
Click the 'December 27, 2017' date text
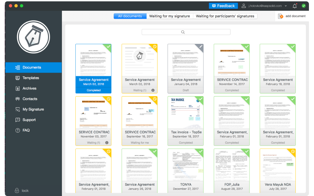click(186, 189)
